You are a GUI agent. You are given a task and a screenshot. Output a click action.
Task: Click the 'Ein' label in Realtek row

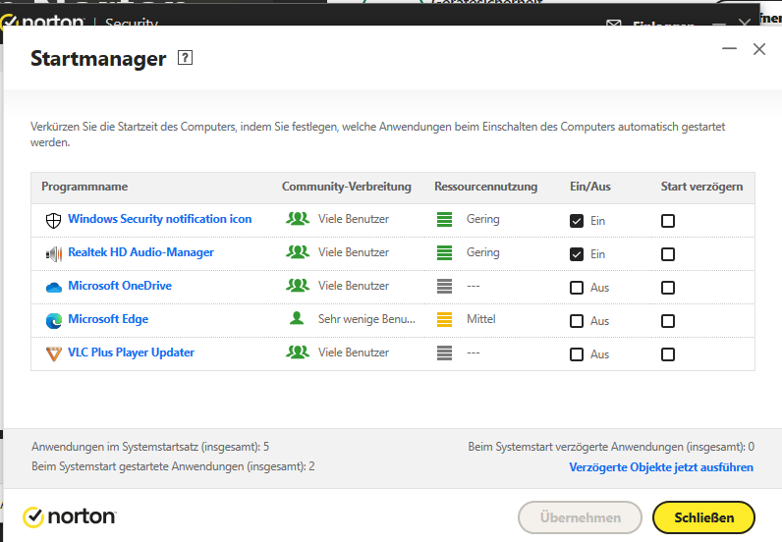598,254
